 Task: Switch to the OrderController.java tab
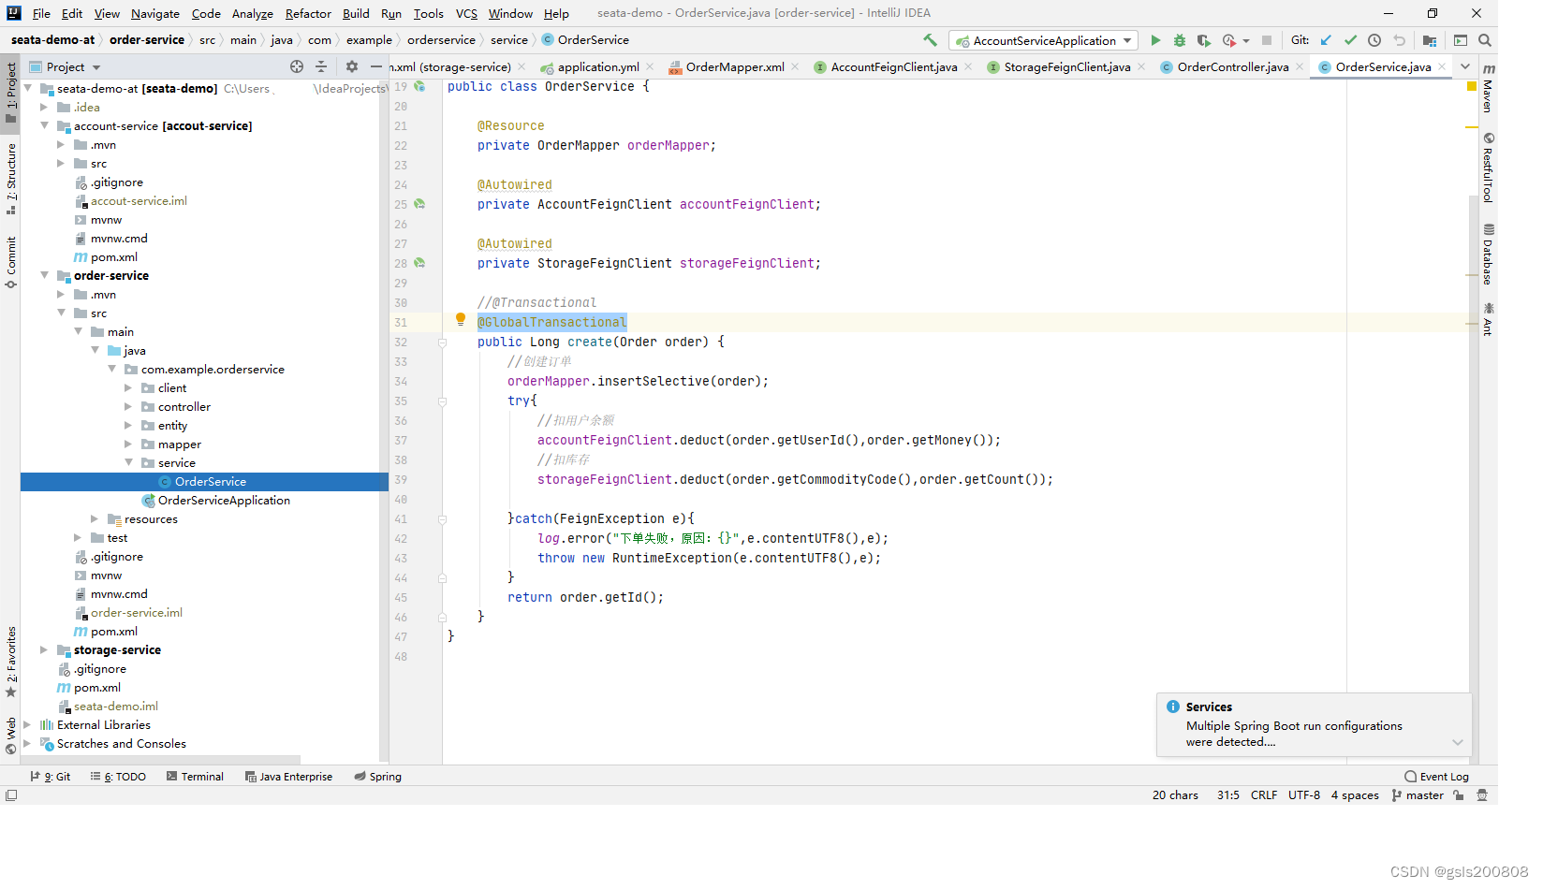[1232, 66]
